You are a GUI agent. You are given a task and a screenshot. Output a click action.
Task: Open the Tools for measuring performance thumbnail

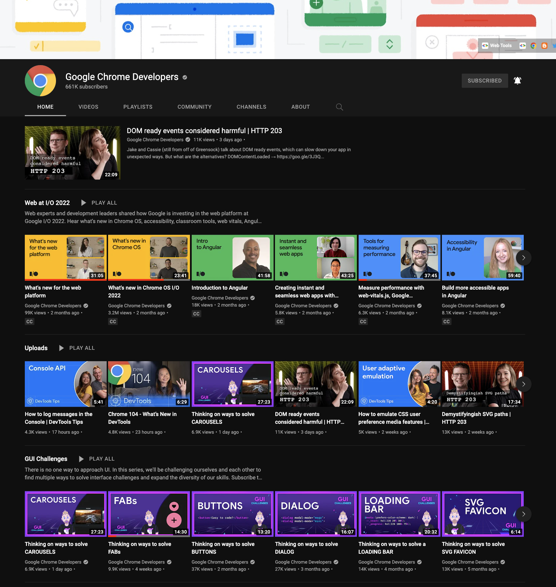click(x=399, y=258)
